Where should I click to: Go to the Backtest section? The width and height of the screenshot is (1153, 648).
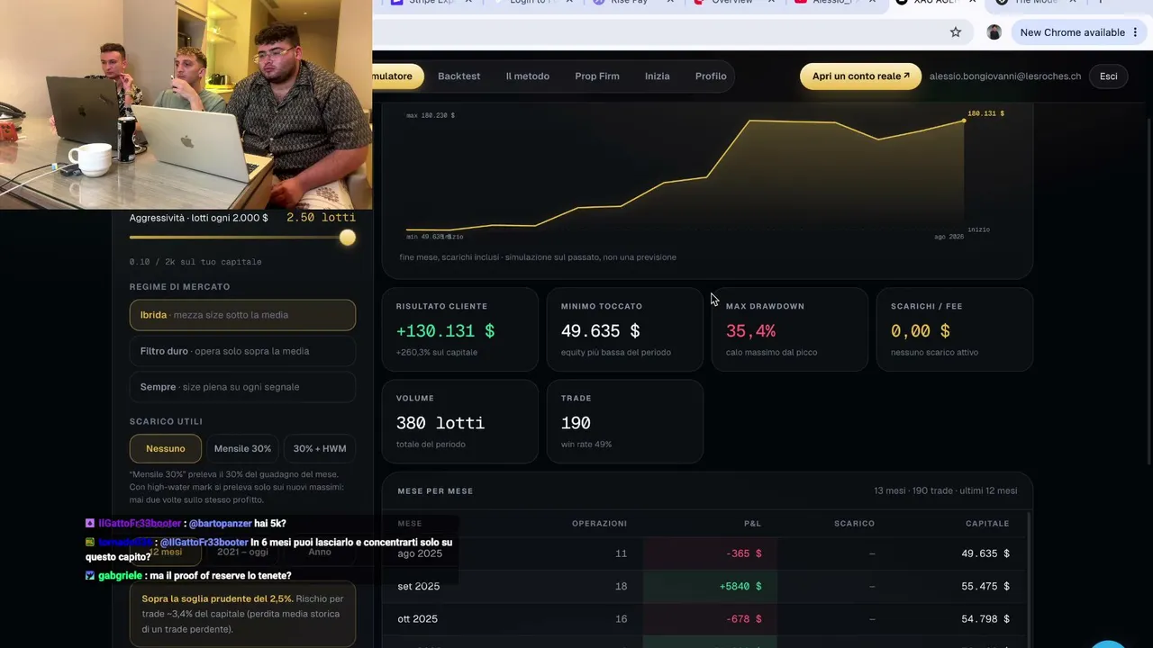458,76
